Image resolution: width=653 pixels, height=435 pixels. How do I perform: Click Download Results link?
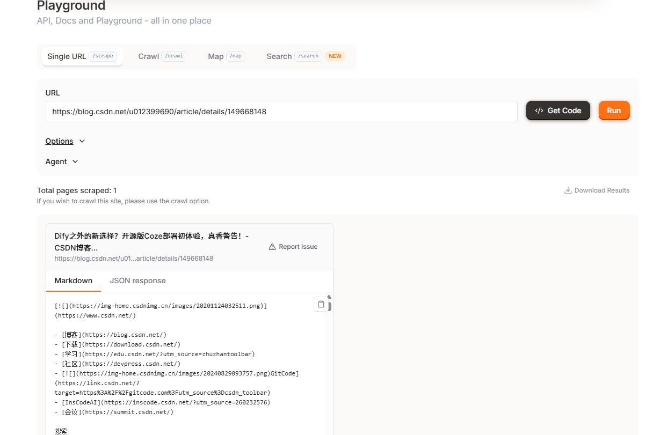[x=597, y=190]
